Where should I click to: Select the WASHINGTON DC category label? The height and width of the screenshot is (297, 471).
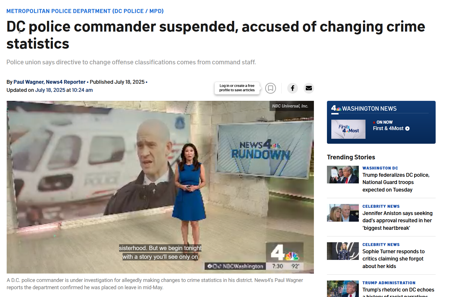pos(380,168)
